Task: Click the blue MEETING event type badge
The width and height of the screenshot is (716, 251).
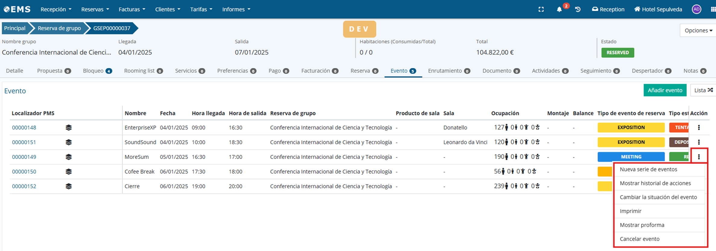Action: pyautogui.click(x=631, y=157)
